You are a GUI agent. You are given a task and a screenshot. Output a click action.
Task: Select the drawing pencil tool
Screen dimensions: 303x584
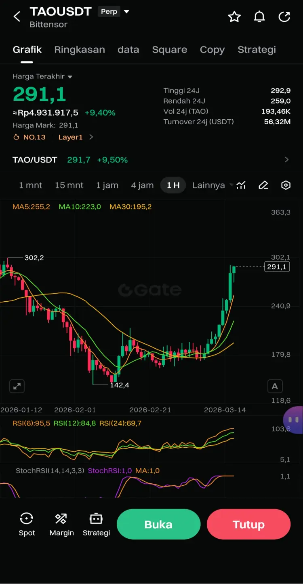coord(263,185)
